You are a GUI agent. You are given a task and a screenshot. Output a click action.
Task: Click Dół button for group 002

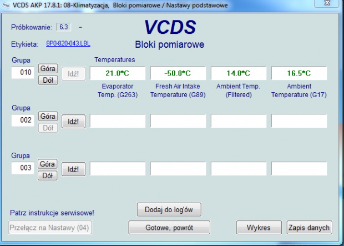pos(48,128)
